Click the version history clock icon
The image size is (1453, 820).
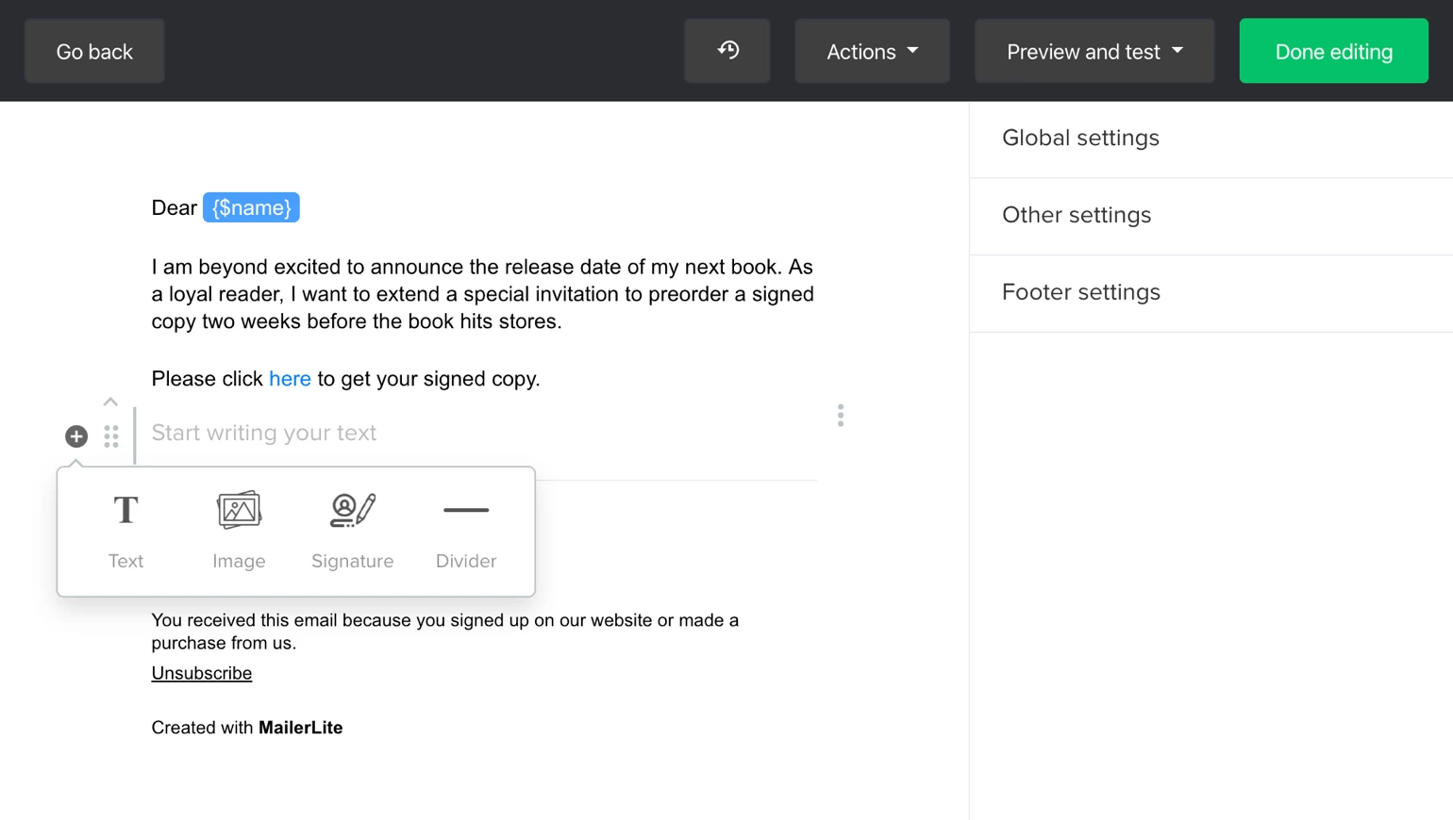(727, 51)
